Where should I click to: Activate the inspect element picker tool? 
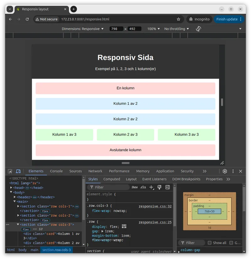(10, 171)
